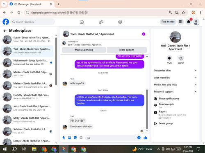205x153 pixels.
Task: Expand Media, files and links section
Action: (175, 85)
